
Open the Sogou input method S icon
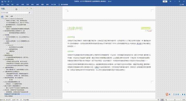[x=167, y=94]
